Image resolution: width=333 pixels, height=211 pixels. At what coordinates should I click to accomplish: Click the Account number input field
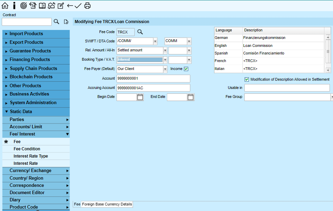[x=153, y=79]
